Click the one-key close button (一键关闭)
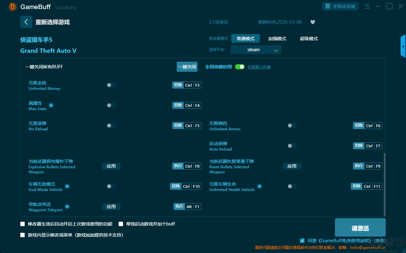This screenshot has width=406, height=253. [187, 67]
